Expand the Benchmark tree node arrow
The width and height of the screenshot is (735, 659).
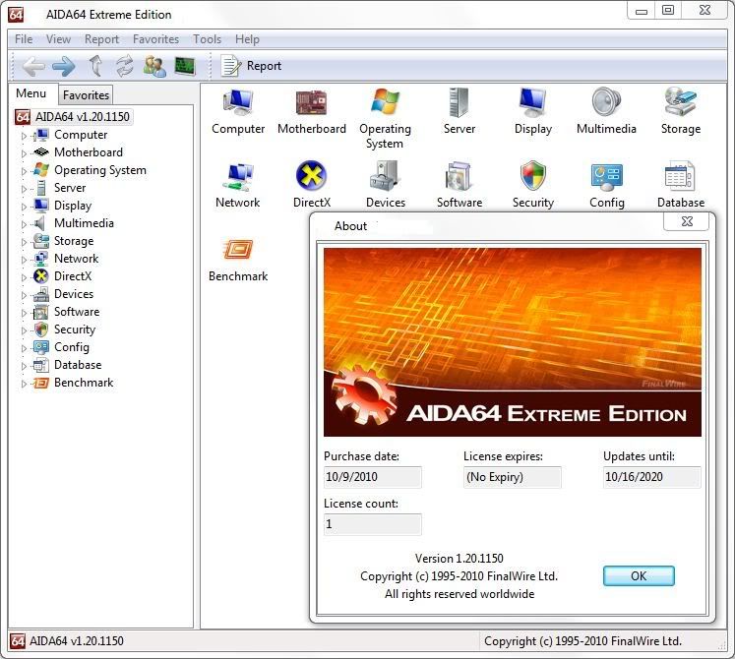click(x=25, y=384)
